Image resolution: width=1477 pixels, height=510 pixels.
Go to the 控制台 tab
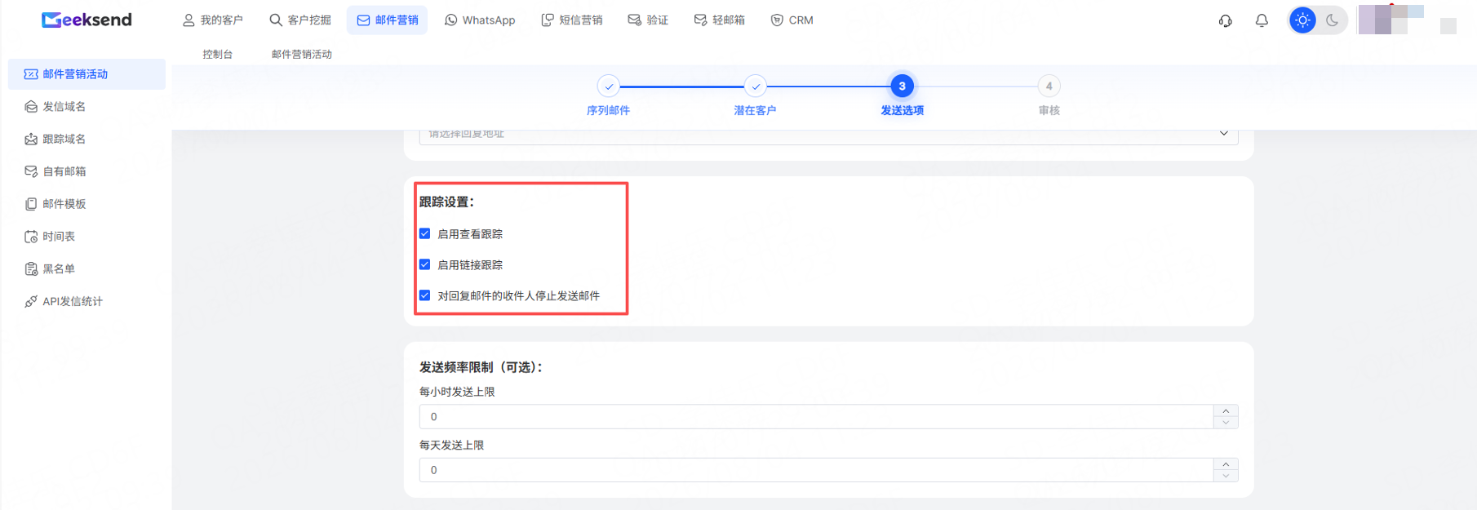click(x=217, y=54)
